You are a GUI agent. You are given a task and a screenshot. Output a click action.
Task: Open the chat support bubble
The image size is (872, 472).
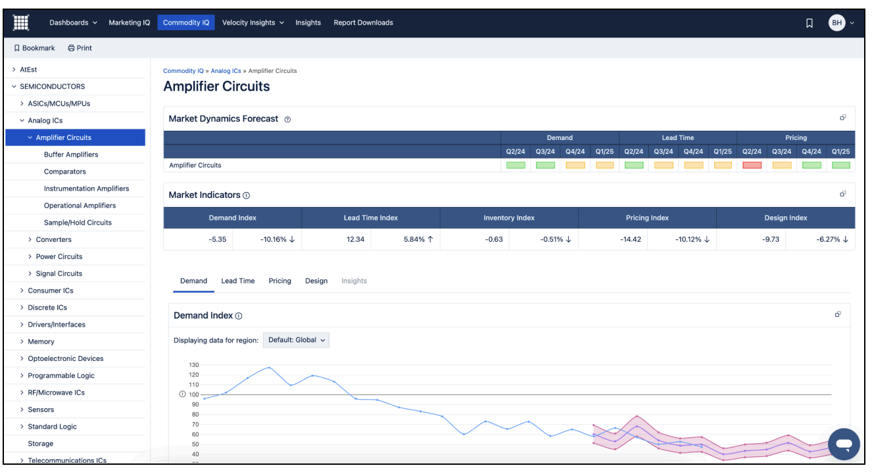(x=844, y=444)
